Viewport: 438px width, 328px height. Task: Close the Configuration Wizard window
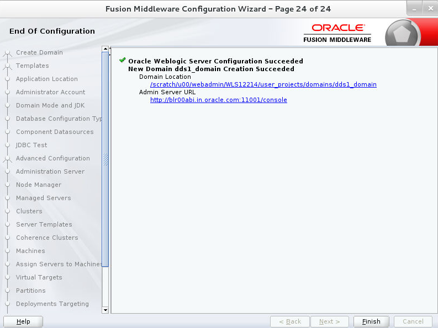pyautogui.click(x=430, y=9)
